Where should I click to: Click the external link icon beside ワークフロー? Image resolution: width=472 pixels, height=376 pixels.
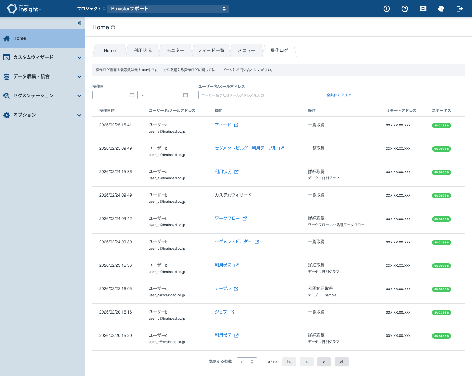pyautogui.click(x=245, y=219)
